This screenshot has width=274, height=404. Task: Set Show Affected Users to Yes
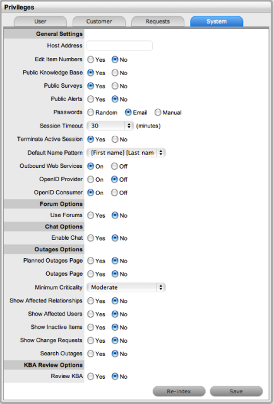[90, 314]
